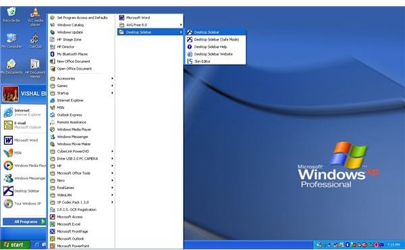Launch Windows Update
This screenshot has width=405, height=250.
point(82,32)
